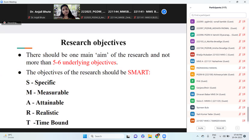Select participant Yash Kumar Yadav row
Viewport: 249px width, 140px height.
[x=218, y=114]
